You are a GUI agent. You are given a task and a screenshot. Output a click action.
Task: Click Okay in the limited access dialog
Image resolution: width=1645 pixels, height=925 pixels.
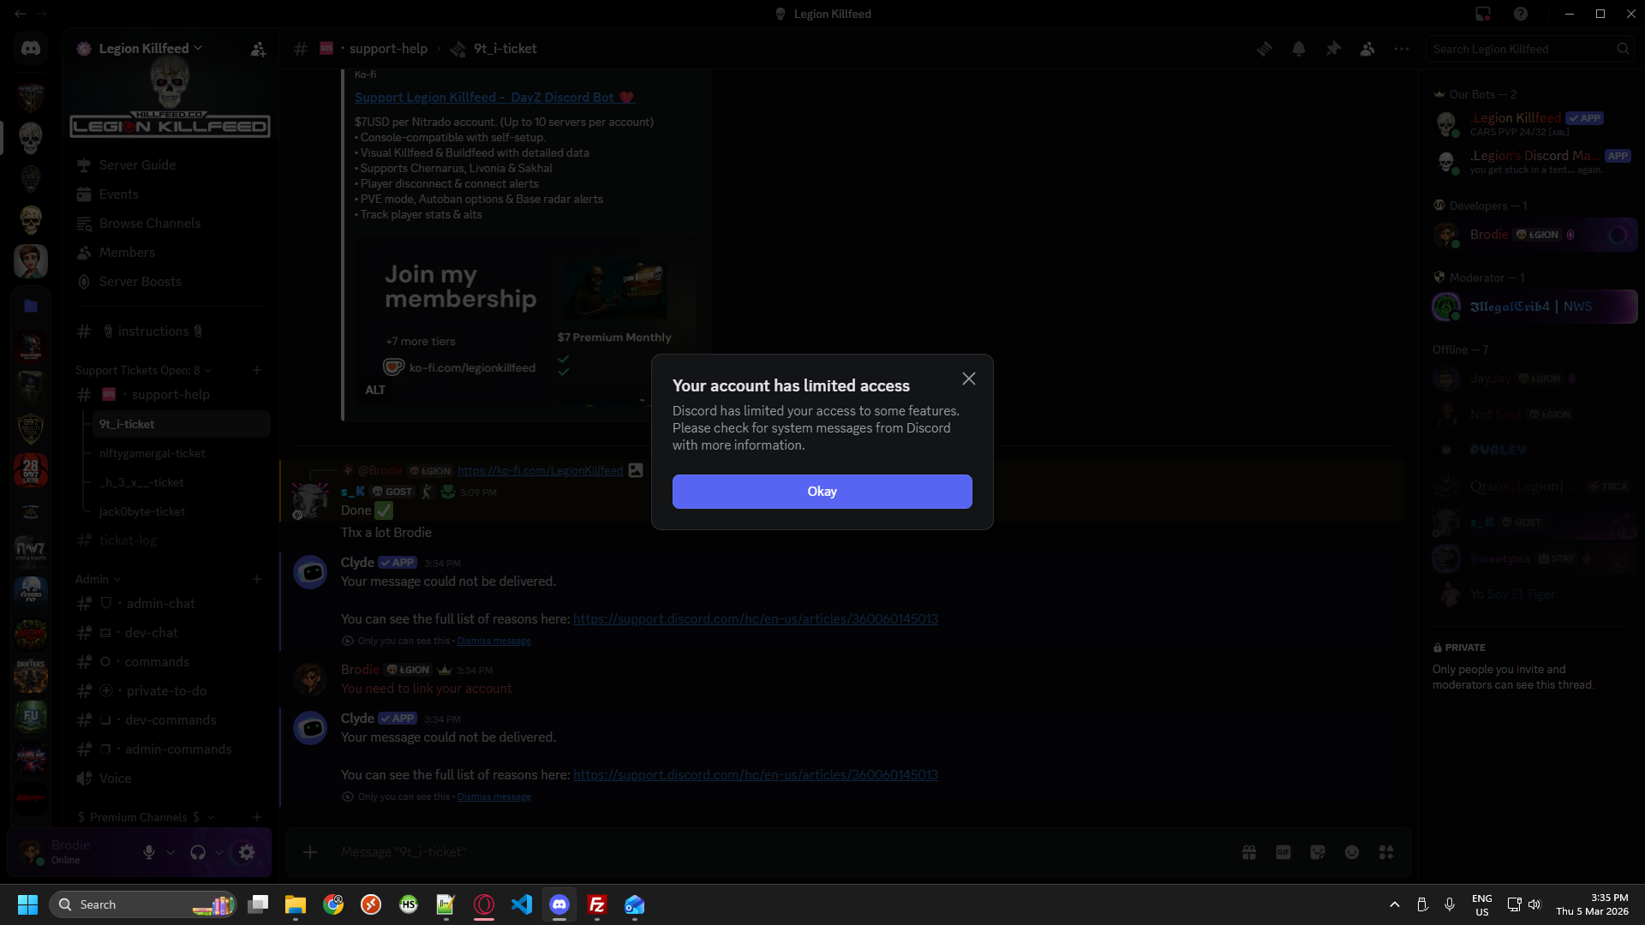822,492
